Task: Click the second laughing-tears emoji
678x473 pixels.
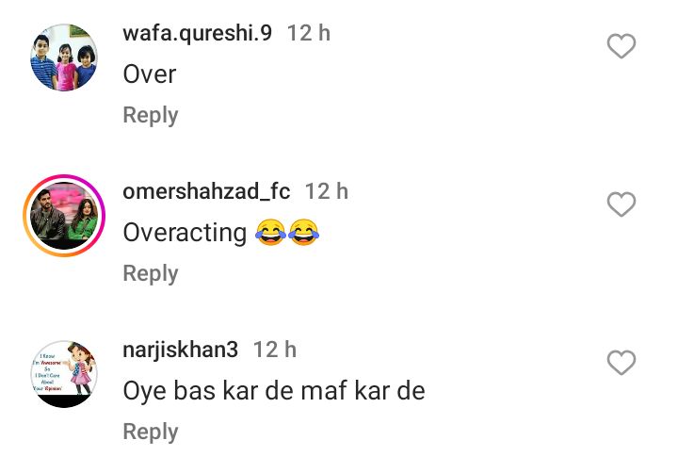Action: click(303, 233)
